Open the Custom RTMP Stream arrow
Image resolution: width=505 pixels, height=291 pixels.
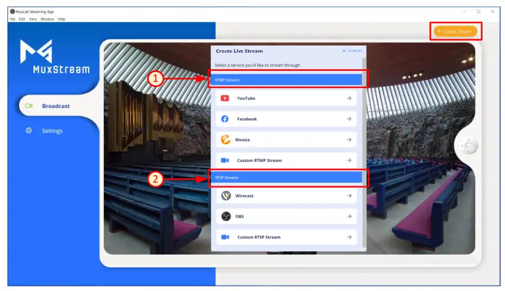coord(349,160)
